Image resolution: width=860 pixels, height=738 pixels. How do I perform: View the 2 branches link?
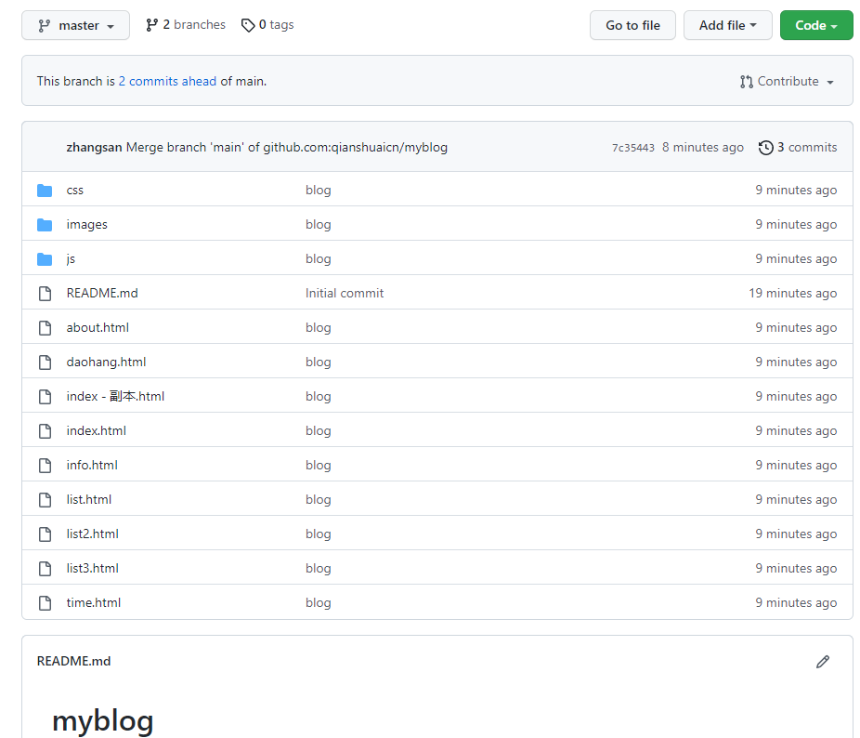(186, 25)
